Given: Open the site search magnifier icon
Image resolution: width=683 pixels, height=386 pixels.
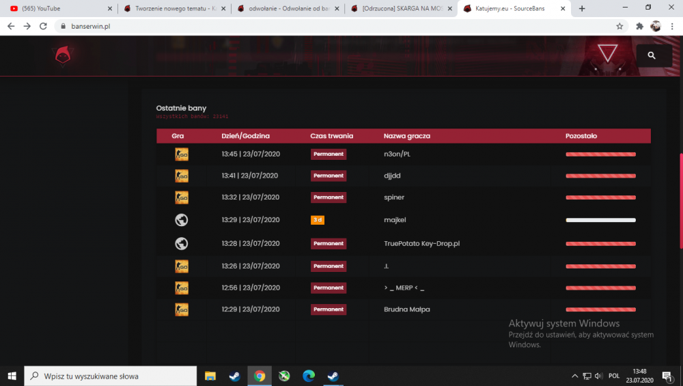Looking at the screenshot, I should click(x=651, y=55).
